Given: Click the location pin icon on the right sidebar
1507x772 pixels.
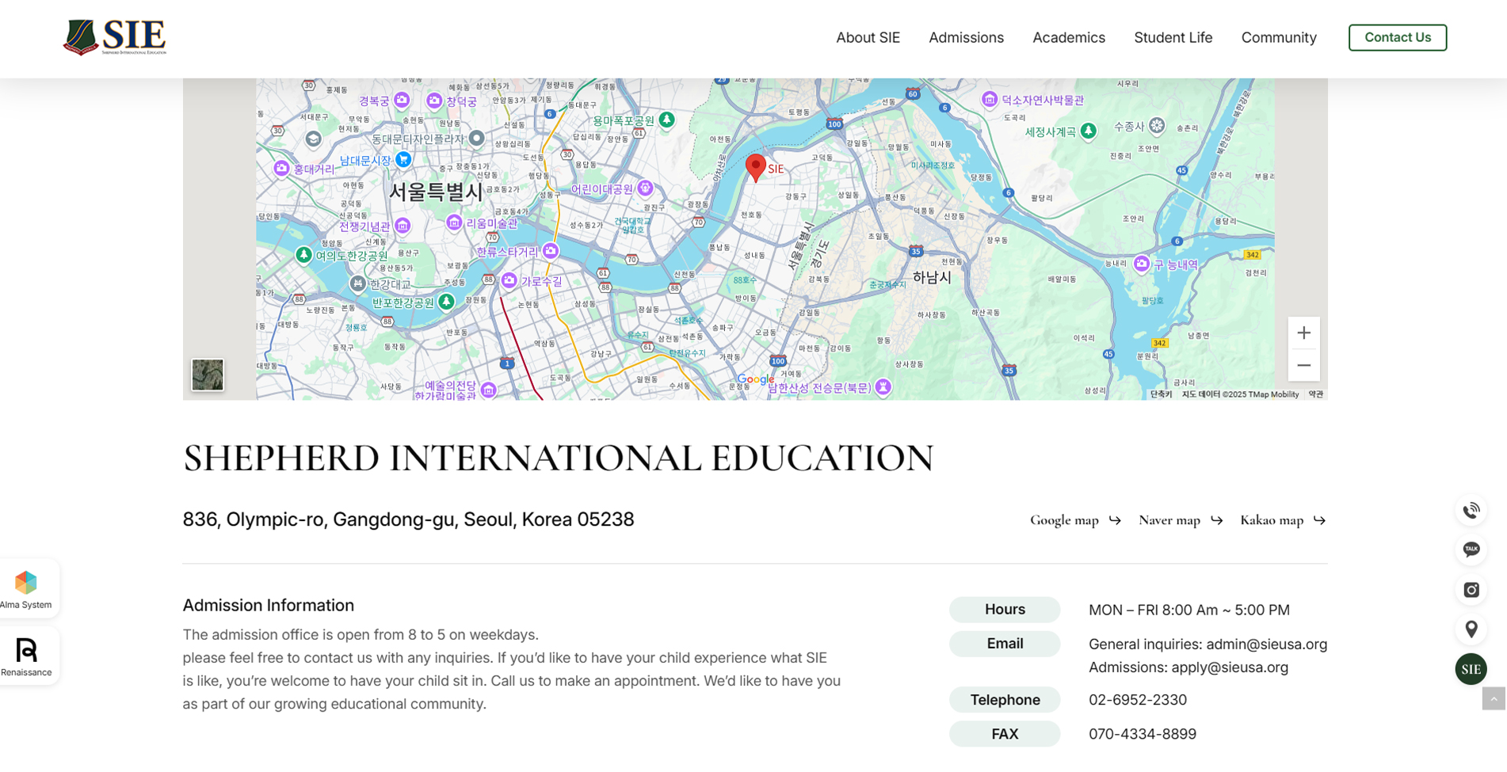Looking at the screenshot, I should tap(1471, 629).
